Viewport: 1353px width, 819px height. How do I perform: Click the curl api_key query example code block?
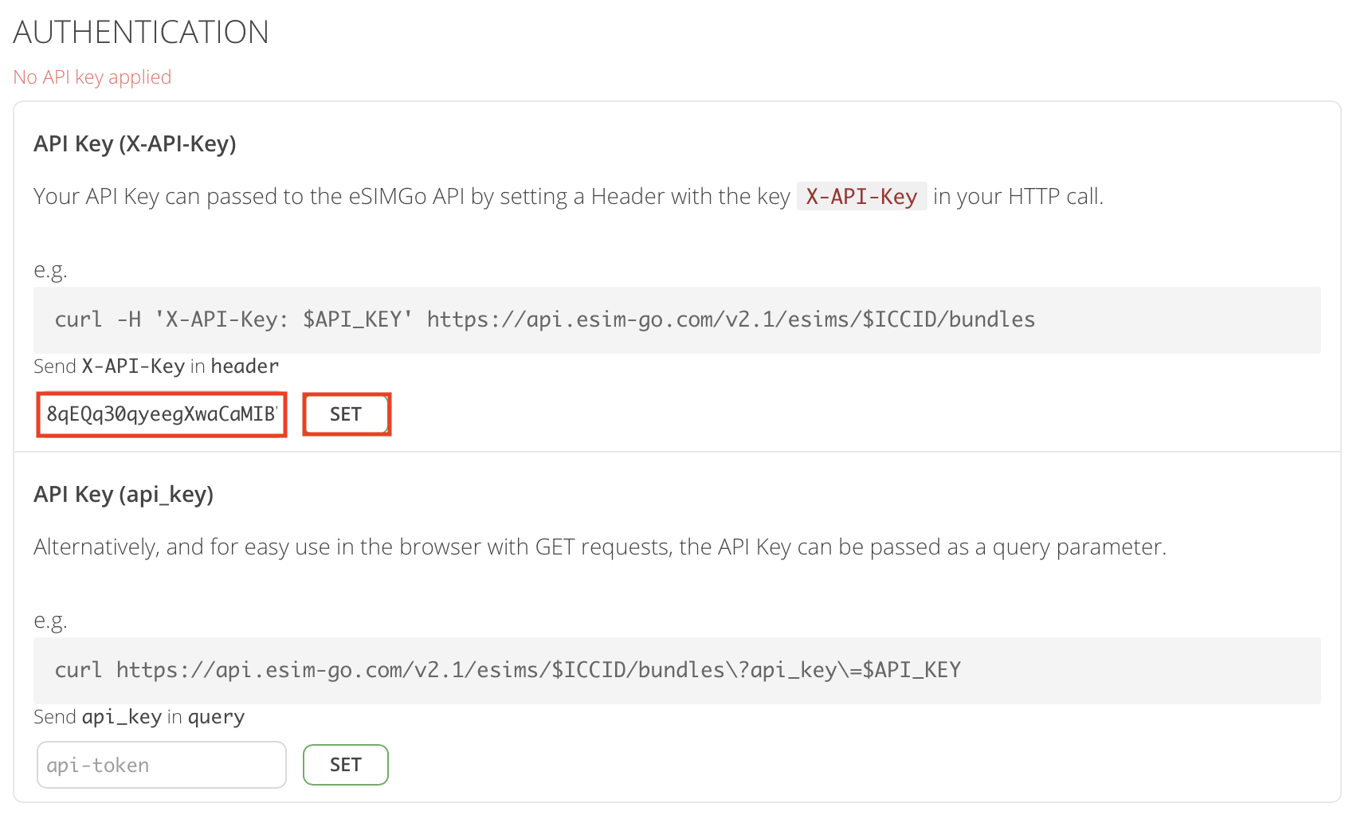click(677, 670)
